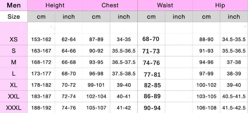Image resolution: width=248 pixels, height=113 pixels.
Task: Click the XS size row label
Action: click(13, 39)
